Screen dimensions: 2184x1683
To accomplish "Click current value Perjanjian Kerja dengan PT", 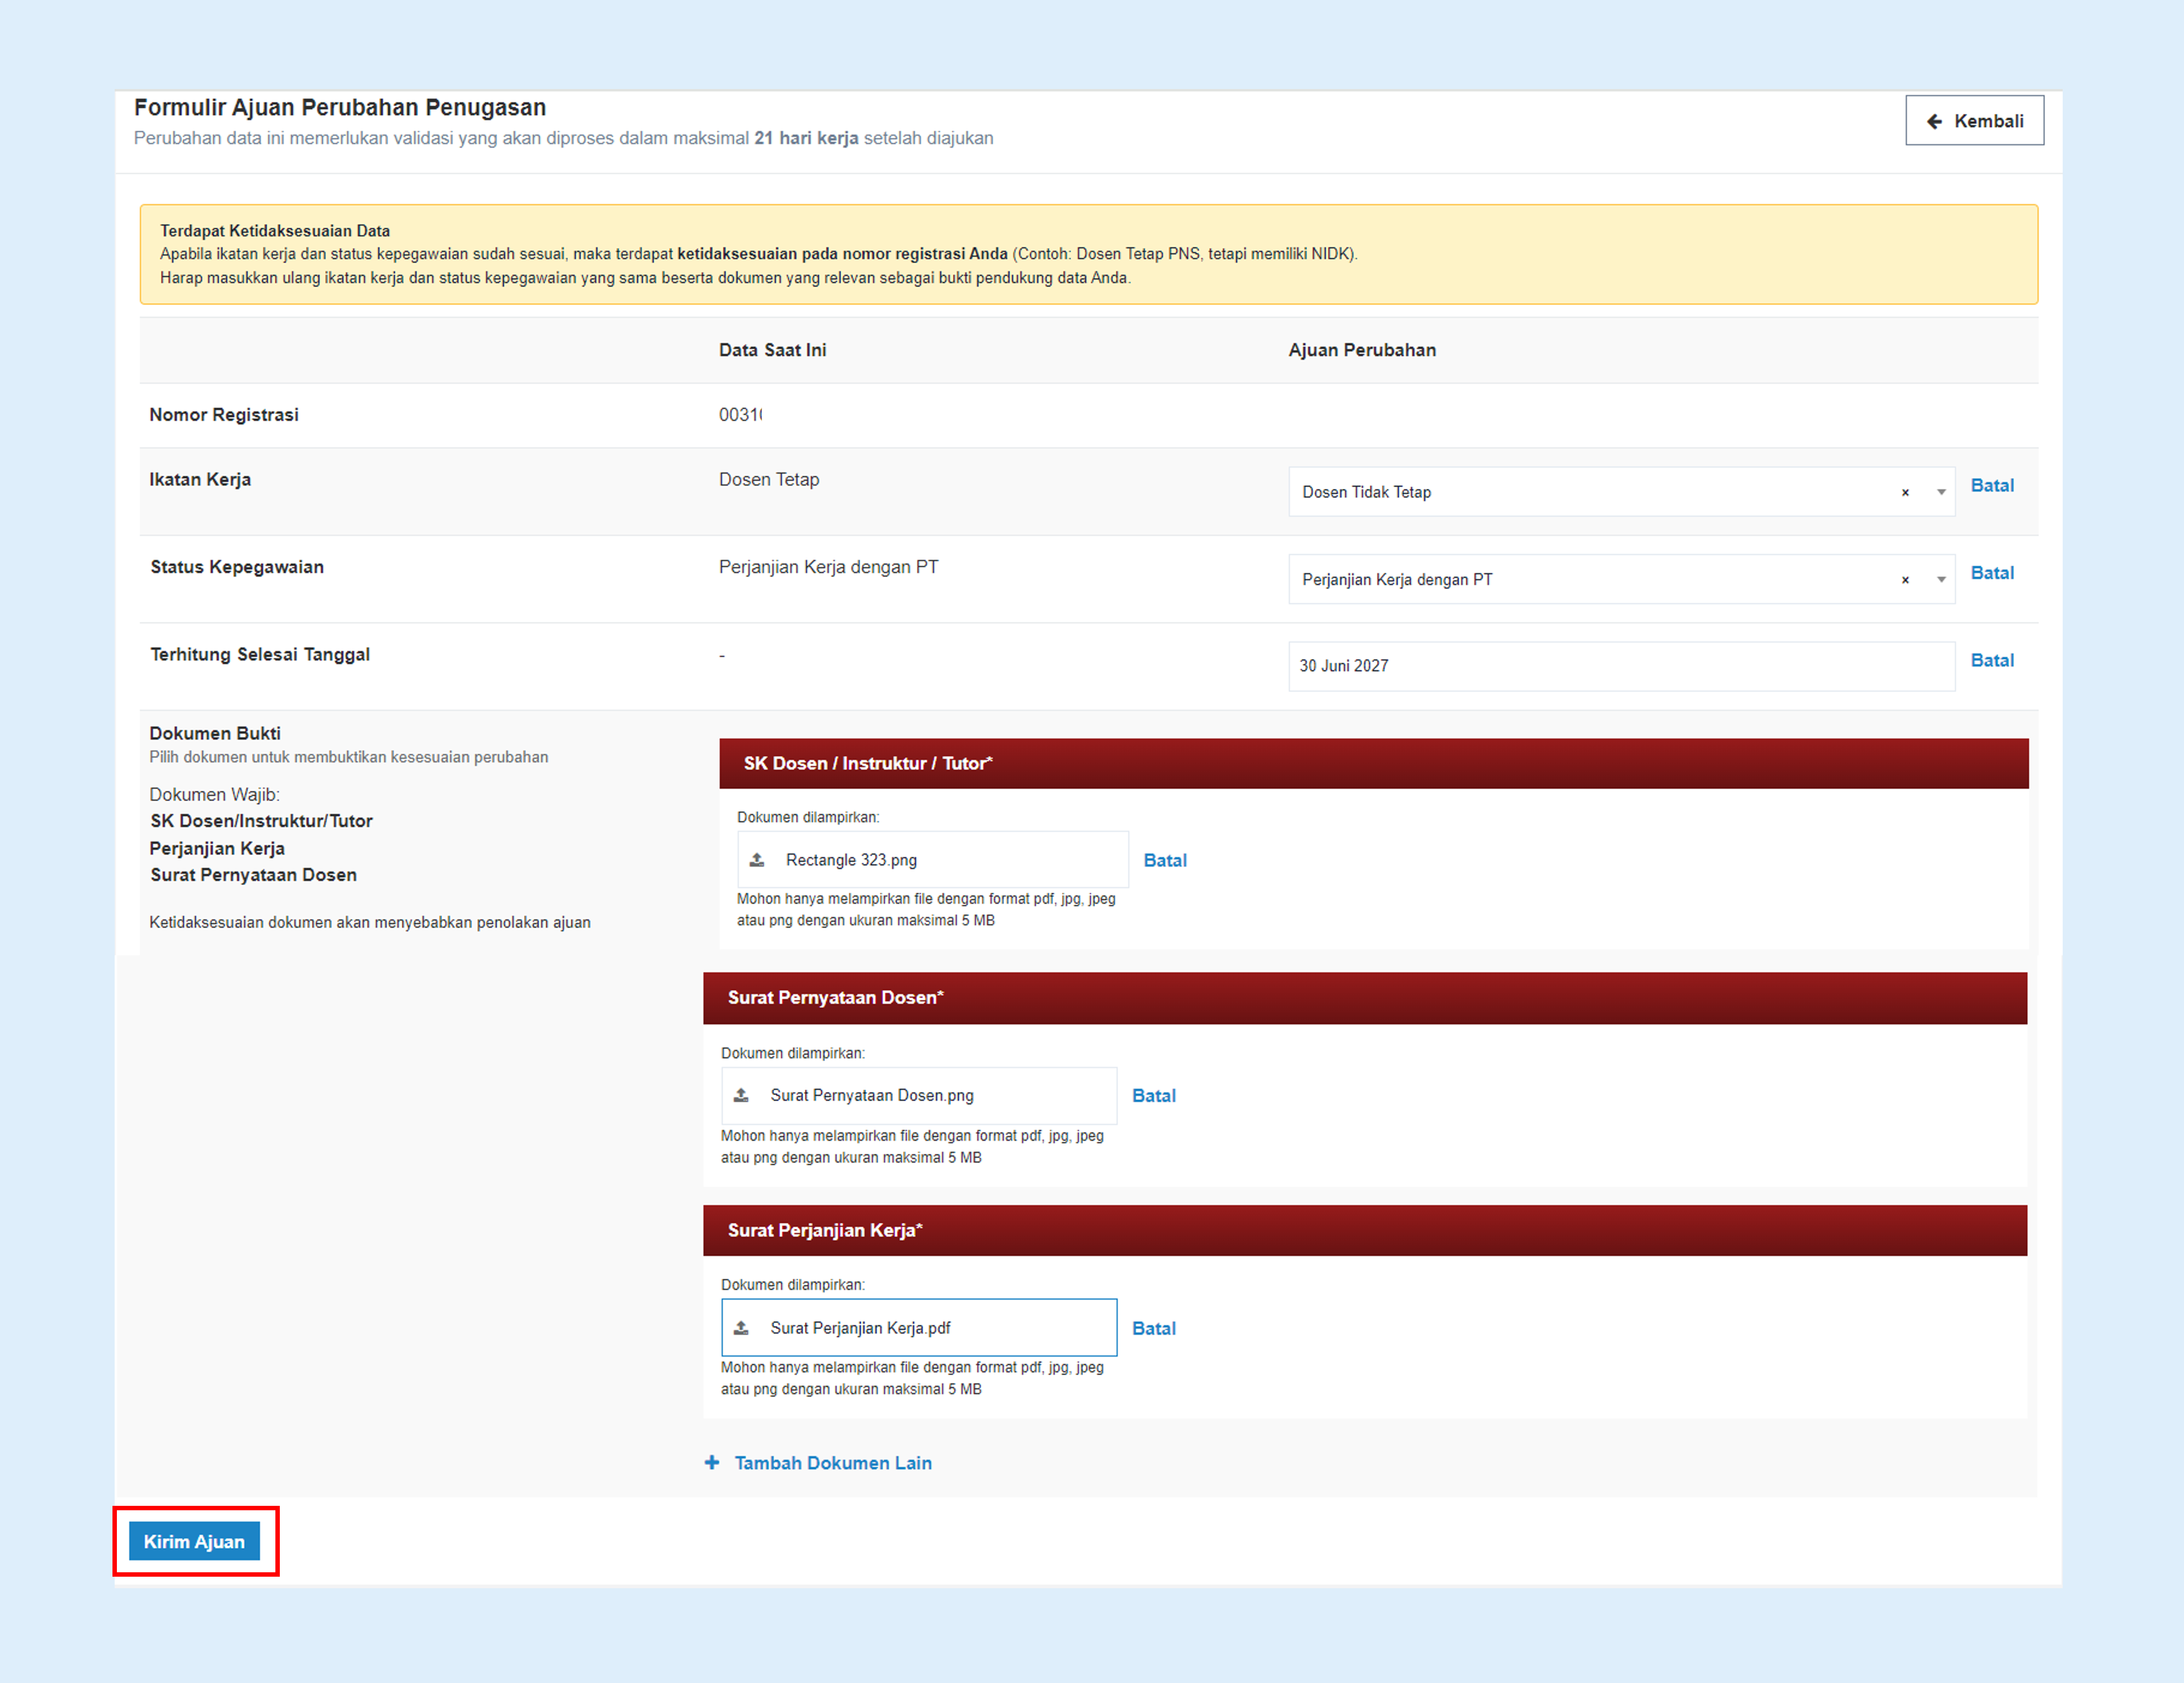I will pos(829,567).
